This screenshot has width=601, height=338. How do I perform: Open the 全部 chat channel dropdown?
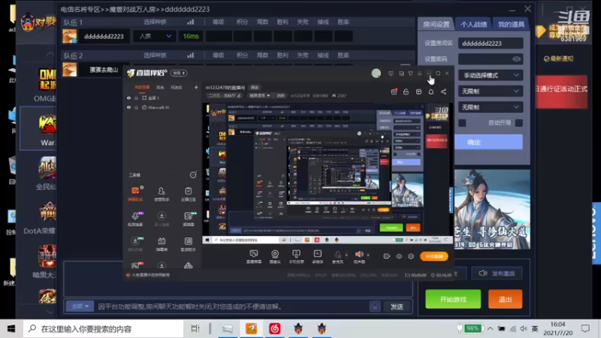point(80,306)
